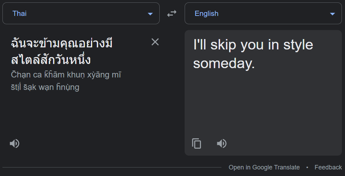Open the Thai source language dropdown arrow

[150, 14]
